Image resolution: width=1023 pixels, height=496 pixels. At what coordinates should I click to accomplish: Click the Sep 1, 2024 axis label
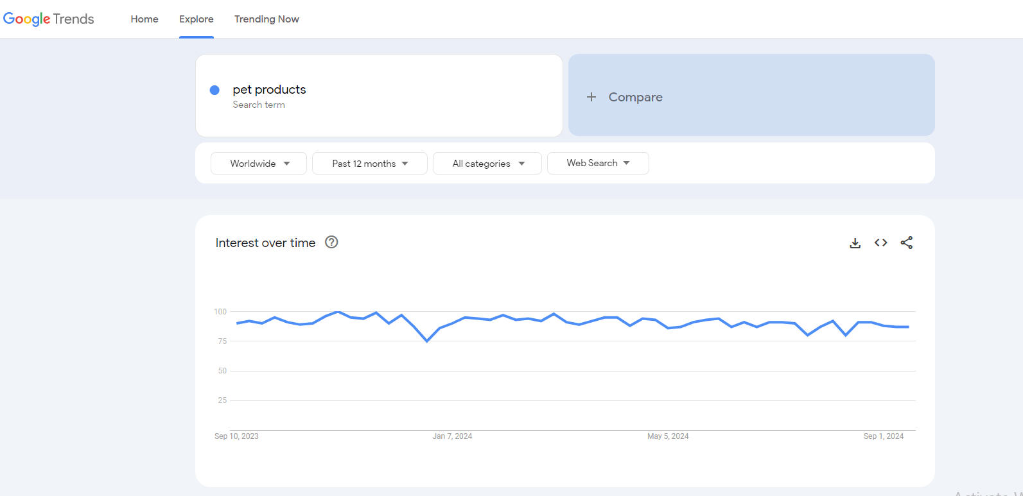tap(884, 436)
